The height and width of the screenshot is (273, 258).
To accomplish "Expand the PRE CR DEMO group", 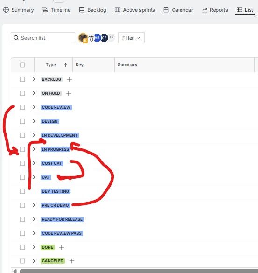I will pyautogui.click(x=34, y=205).
